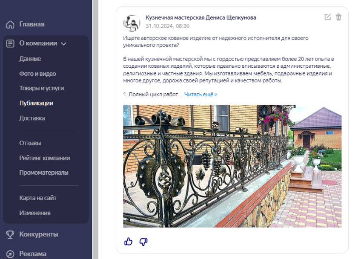The width and height of the screenshot is (355, 259).
Task: Click the post date 31.10.2024, 08:30
Action: point(167,26)
